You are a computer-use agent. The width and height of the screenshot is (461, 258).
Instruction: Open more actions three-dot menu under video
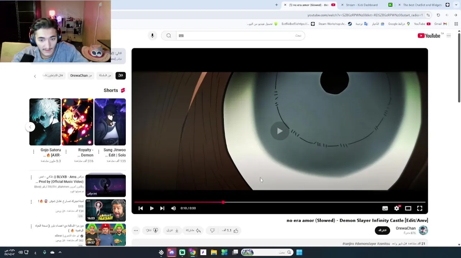(136, 230)
